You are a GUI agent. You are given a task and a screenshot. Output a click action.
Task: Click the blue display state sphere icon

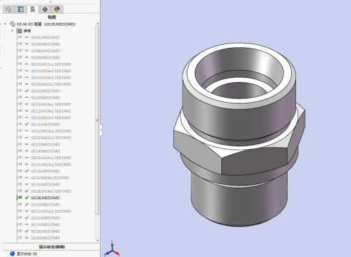point(12,253)
